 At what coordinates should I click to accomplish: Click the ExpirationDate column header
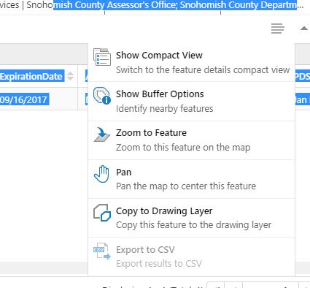pos(39,76)
